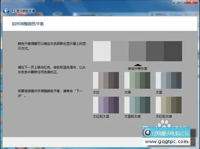Select the 太蓝和太绿 sample image
This screenshot has height=149, width=200.
(137, 105)
